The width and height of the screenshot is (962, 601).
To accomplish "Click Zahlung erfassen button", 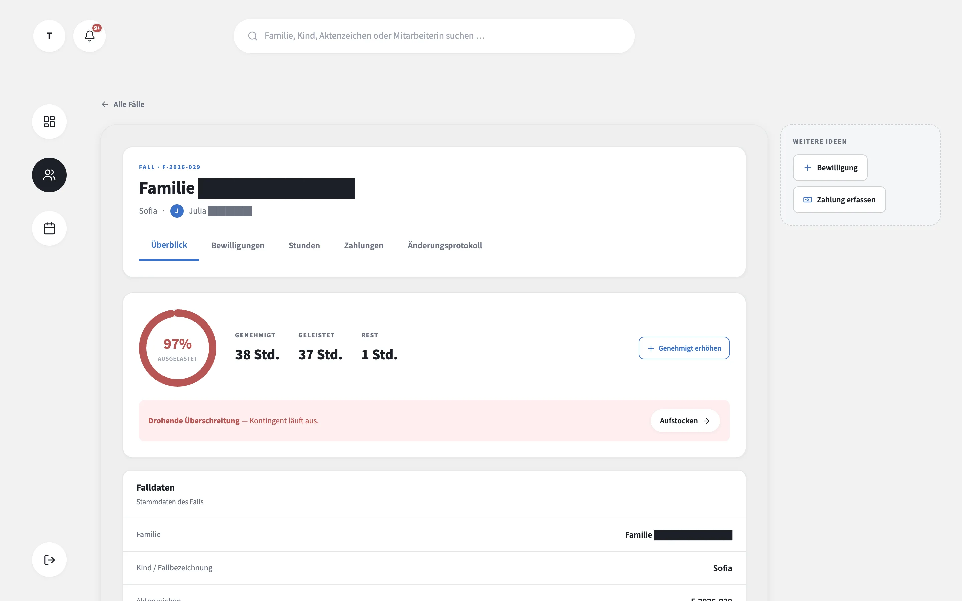I will point(839,200).
